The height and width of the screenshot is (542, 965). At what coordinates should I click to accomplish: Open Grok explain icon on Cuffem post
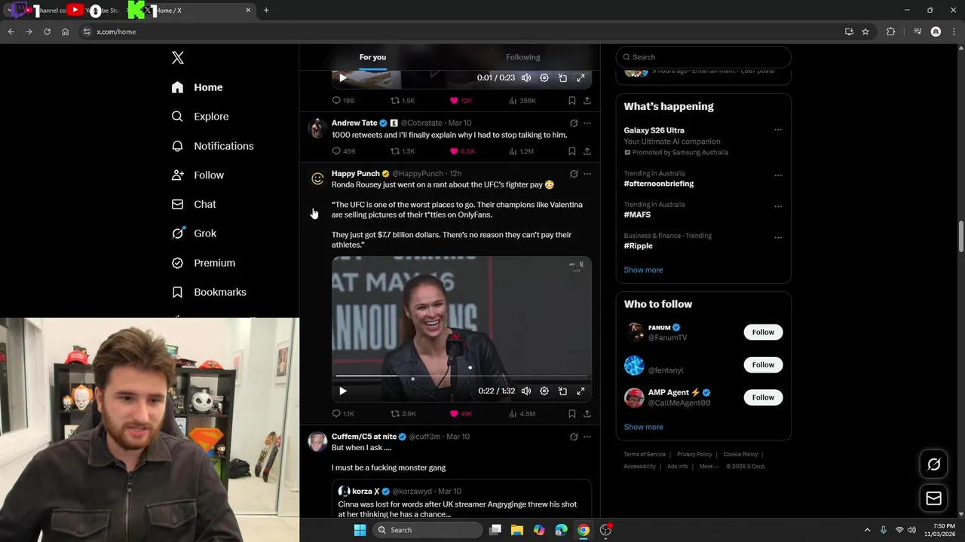click(x=574, y=437)
